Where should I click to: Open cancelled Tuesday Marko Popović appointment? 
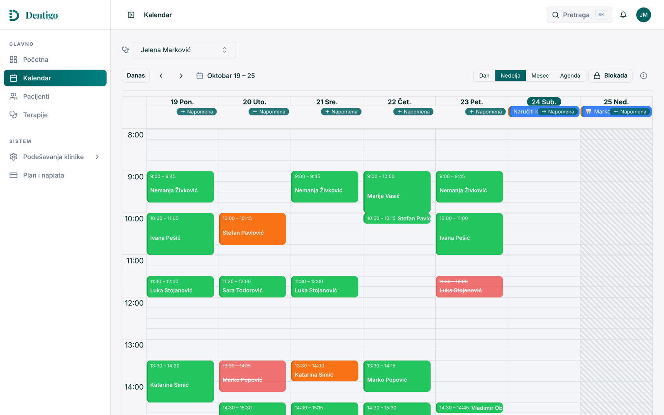[253, 376]
